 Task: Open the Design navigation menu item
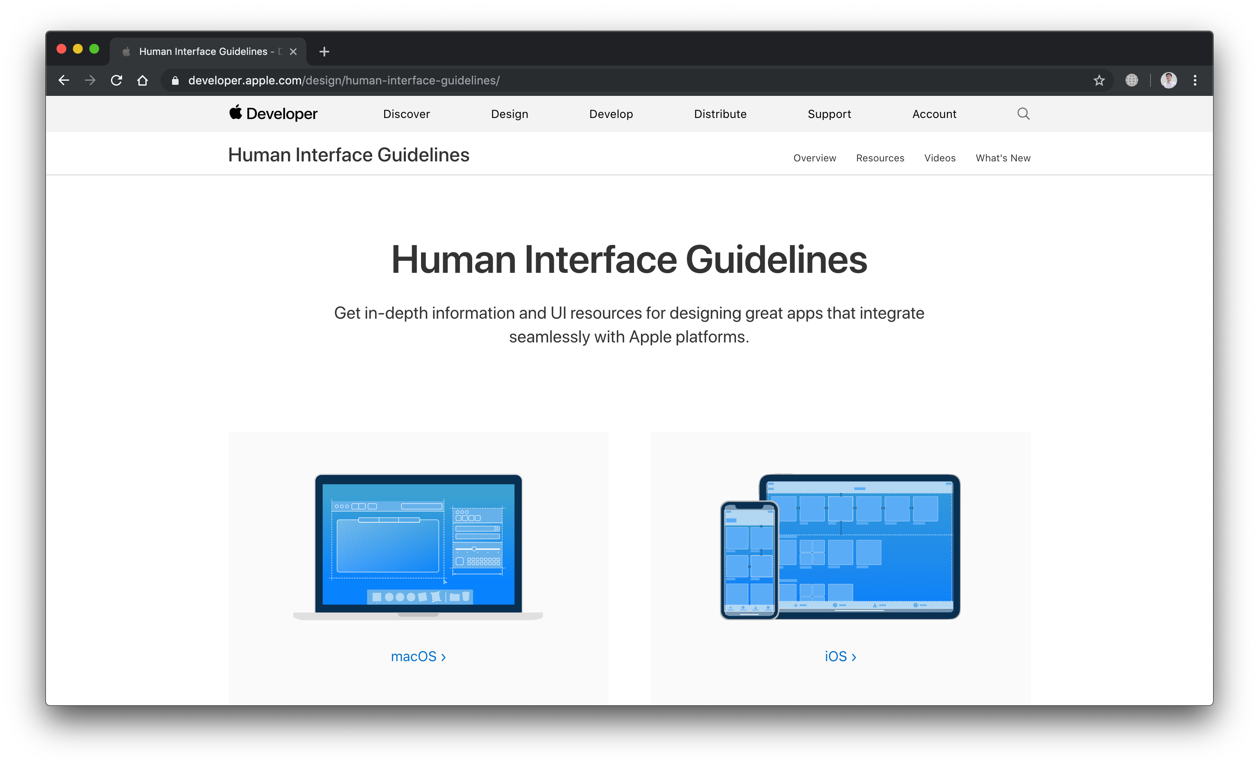coord(509,113)
